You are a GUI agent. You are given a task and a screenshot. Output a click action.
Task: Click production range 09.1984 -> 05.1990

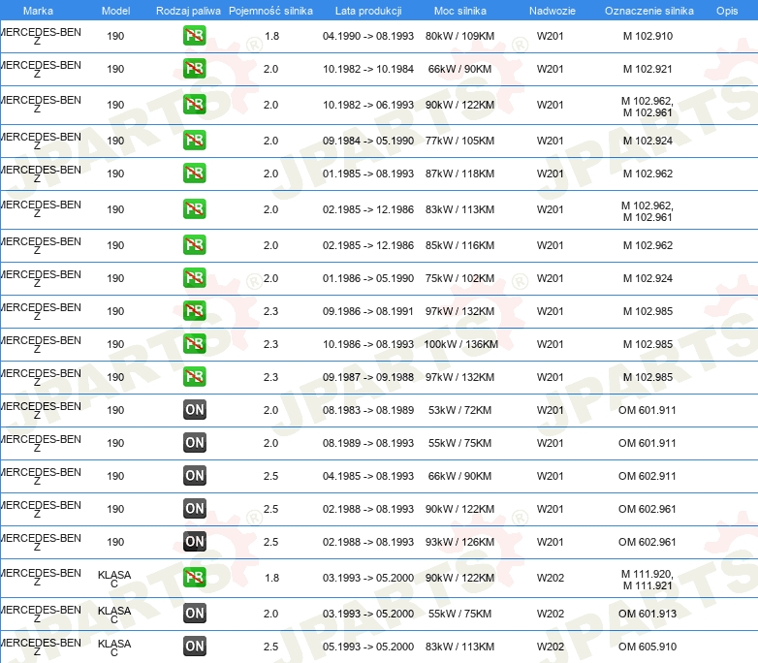coord(368,141)
